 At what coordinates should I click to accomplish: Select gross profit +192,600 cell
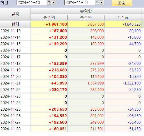click(49, 122)
